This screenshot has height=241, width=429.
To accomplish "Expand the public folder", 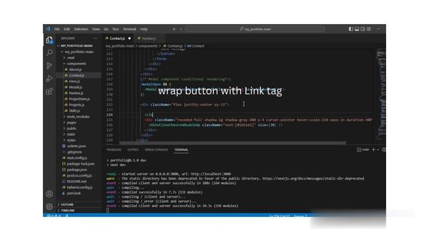I will (x=72, y=129).
